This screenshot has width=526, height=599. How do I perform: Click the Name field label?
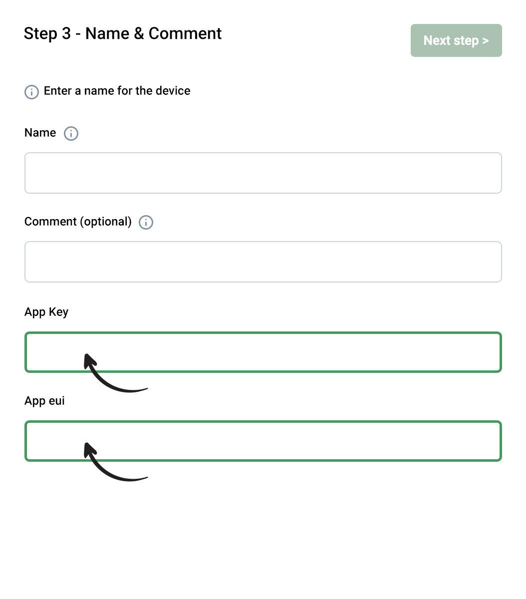pos(40,133)
